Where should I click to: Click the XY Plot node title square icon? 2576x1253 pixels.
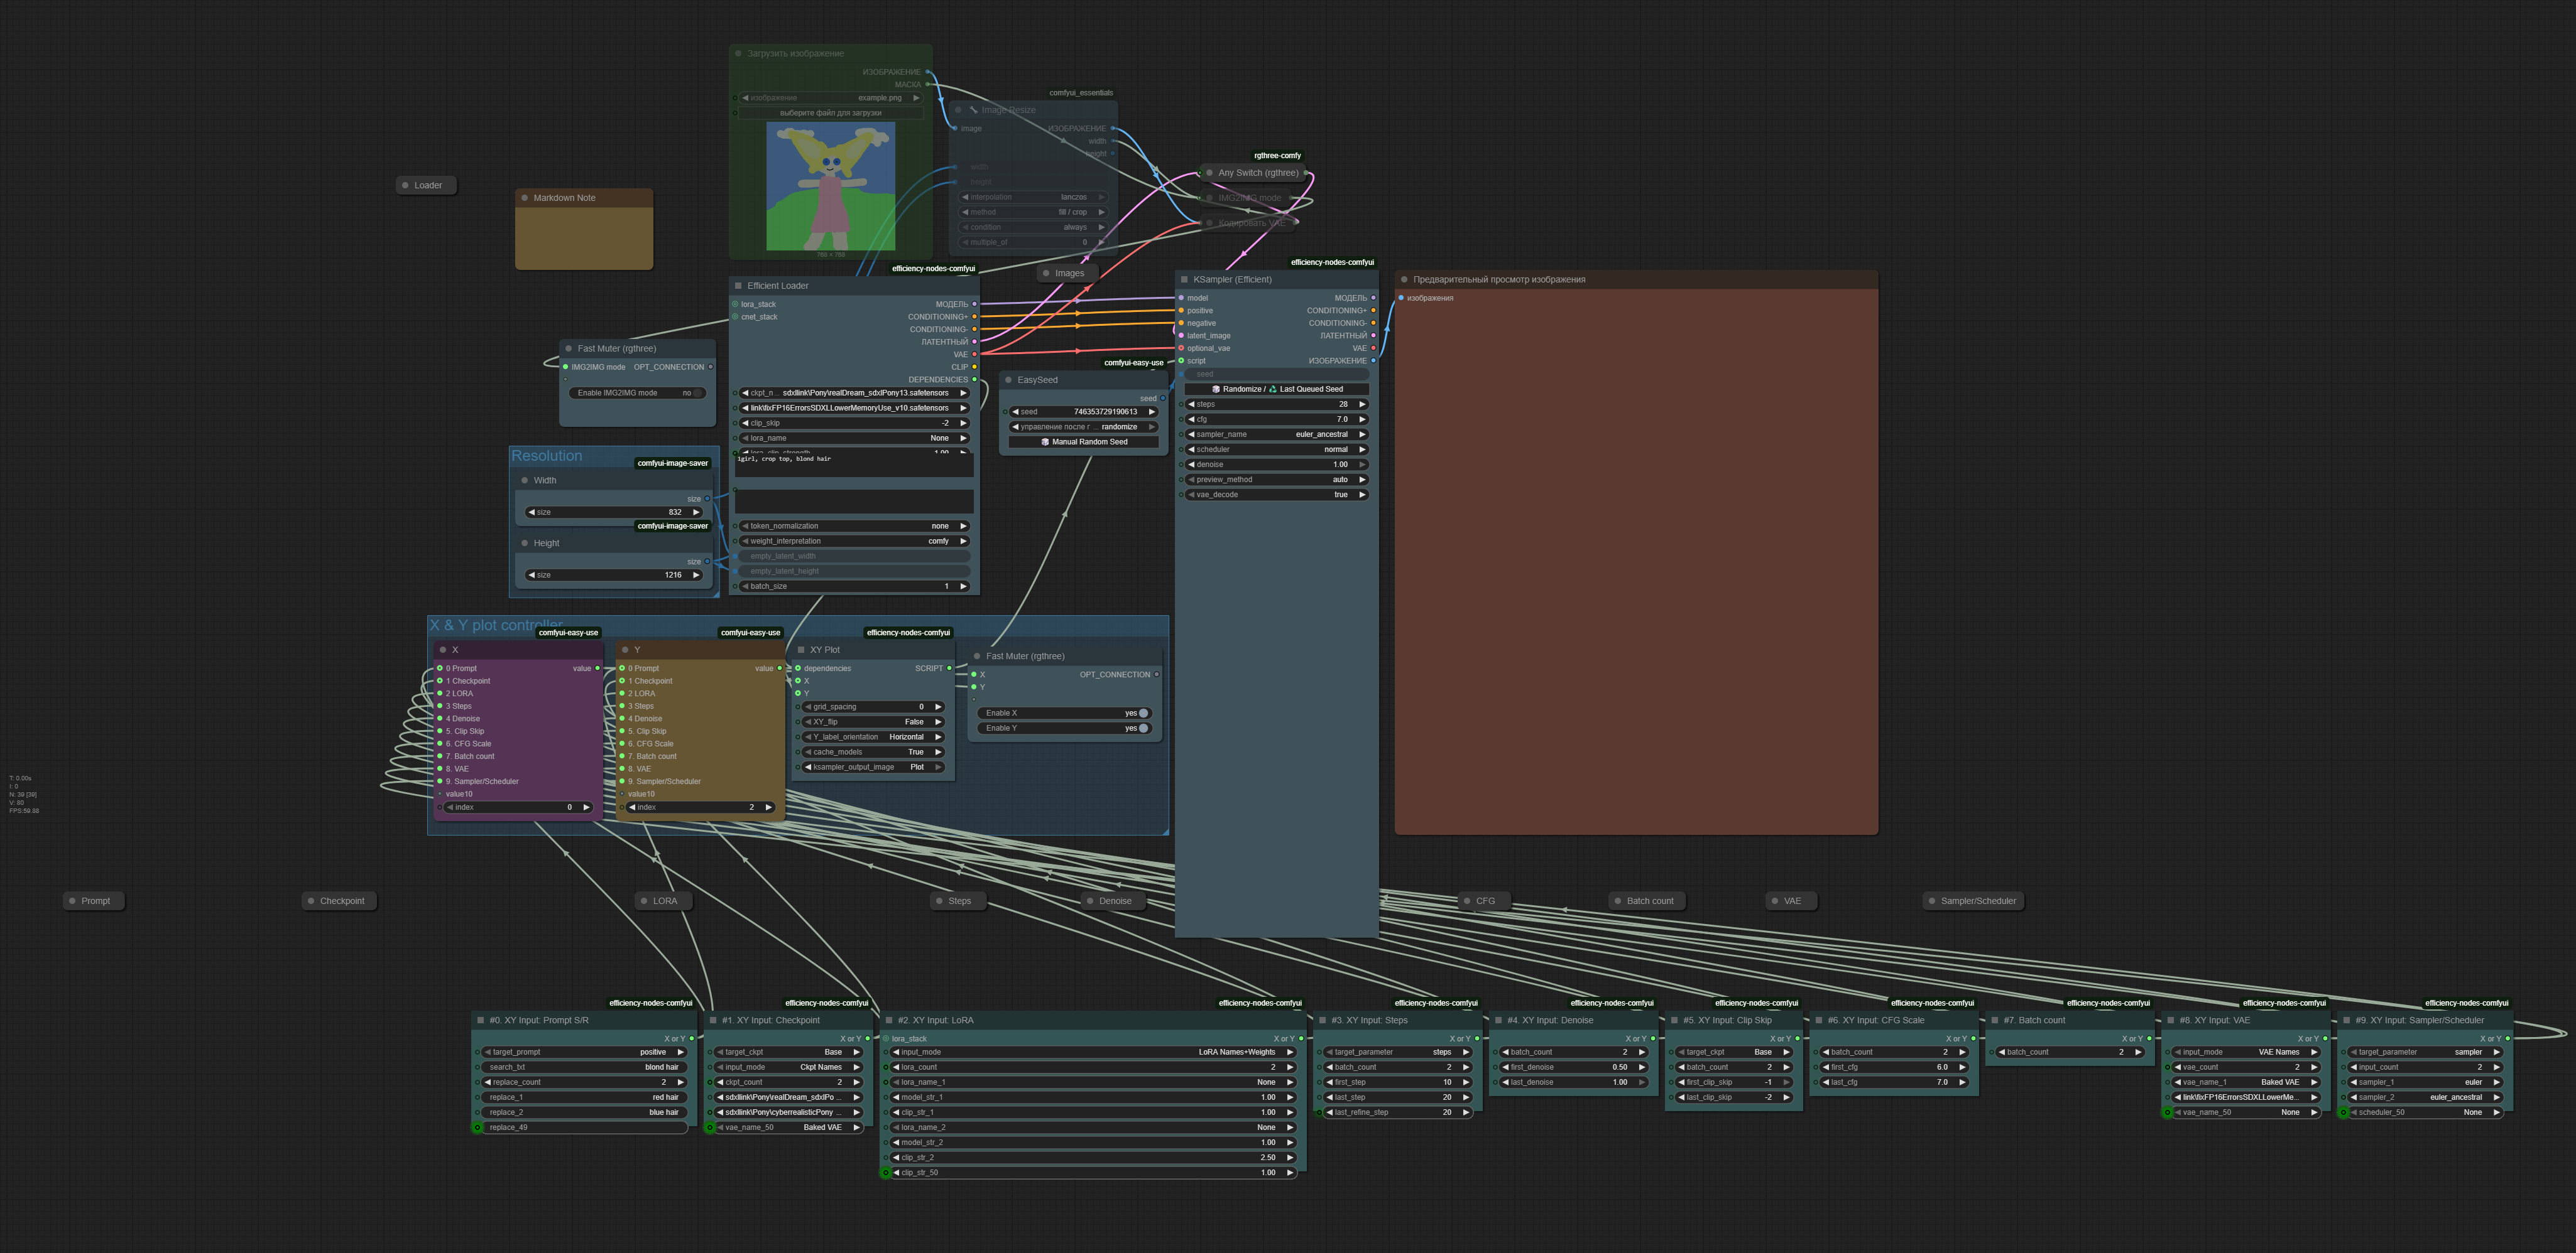coord(801,650)
